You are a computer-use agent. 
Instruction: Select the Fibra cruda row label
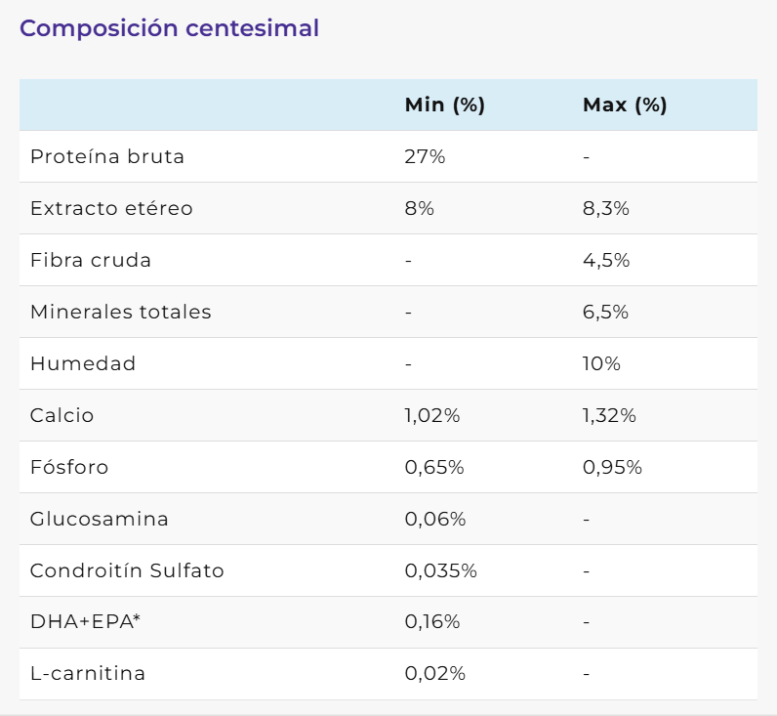[x=91, y=260]
